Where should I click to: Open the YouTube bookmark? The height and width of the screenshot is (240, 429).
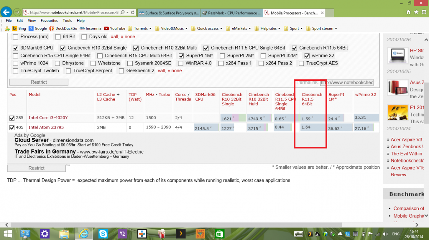pyautogui.click(x=114, y=28)
